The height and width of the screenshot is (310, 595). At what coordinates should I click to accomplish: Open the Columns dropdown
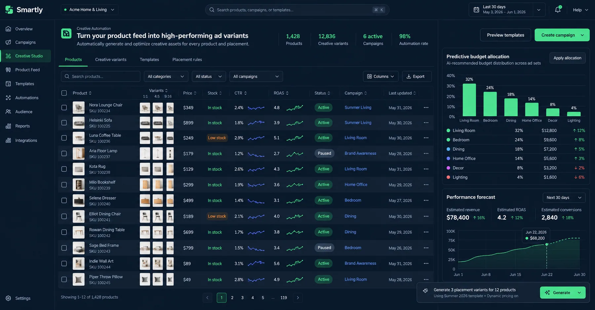[381, 76]
